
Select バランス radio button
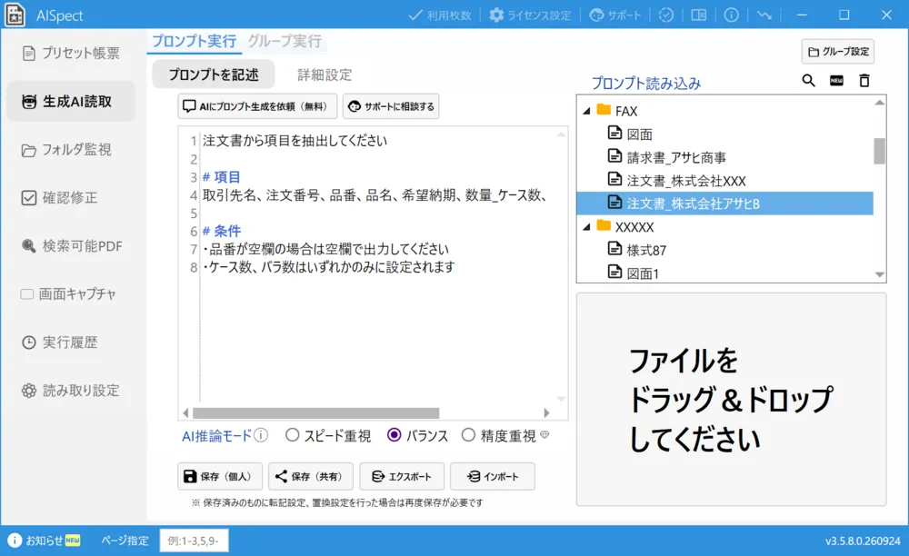pyautogui.click(x=394, y=435)
